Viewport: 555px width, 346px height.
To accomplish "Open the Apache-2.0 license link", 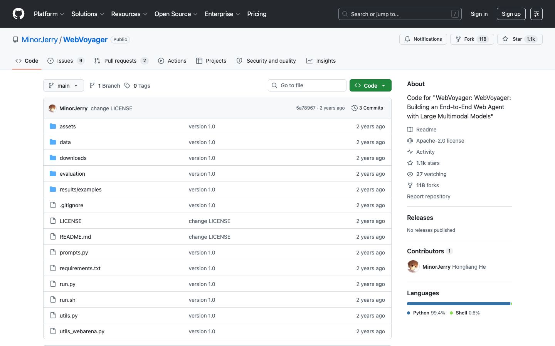I will pyautogui.click(x=436, y=141).
